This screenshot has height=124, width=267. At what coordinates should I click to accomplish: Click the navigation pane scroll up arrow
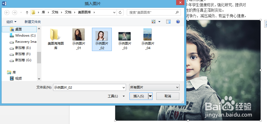coord(39,29)
